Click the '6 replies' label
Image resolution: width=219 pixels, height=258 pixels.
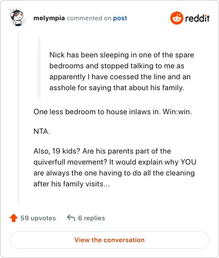(x=91, y=218)
